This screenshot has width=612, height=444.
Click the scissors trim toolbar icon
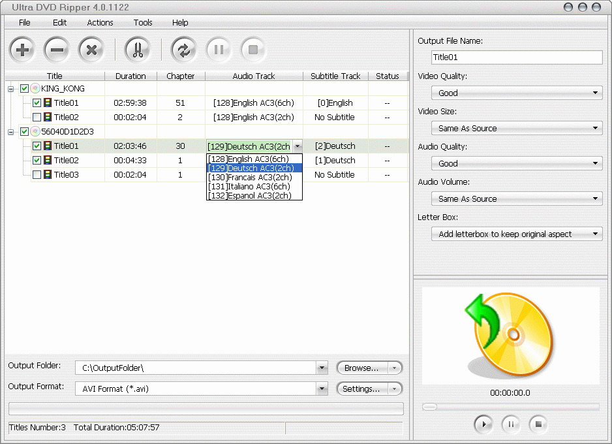137,50
